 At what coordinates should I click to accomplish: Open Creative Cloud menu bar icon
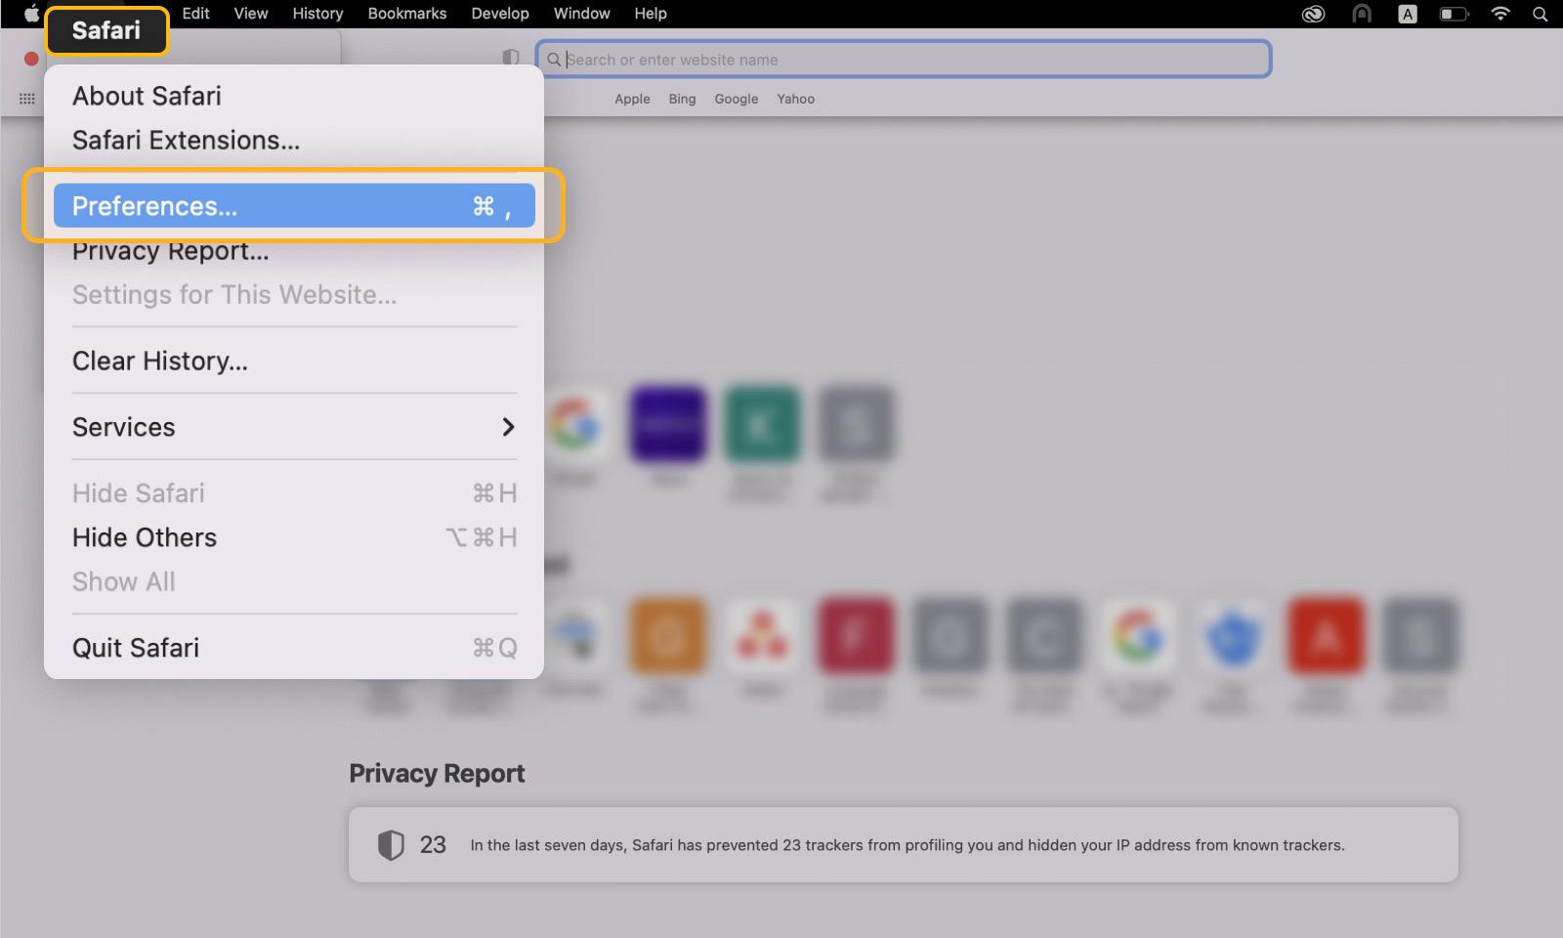coord(1314,14)
